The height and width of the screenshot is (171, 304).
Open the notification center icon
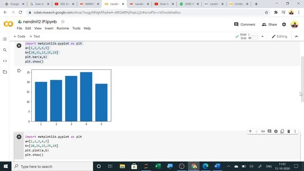(296, 166)
